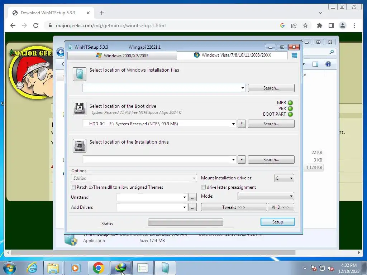Image resolution: width=367 pixels, height=275 pixels.
Task: Click the MBR green status light
Action: pyautogui.click(x=290, y=103)
